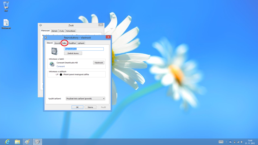
Task: Select the Dokument file on the desktop
Action: 6,23
